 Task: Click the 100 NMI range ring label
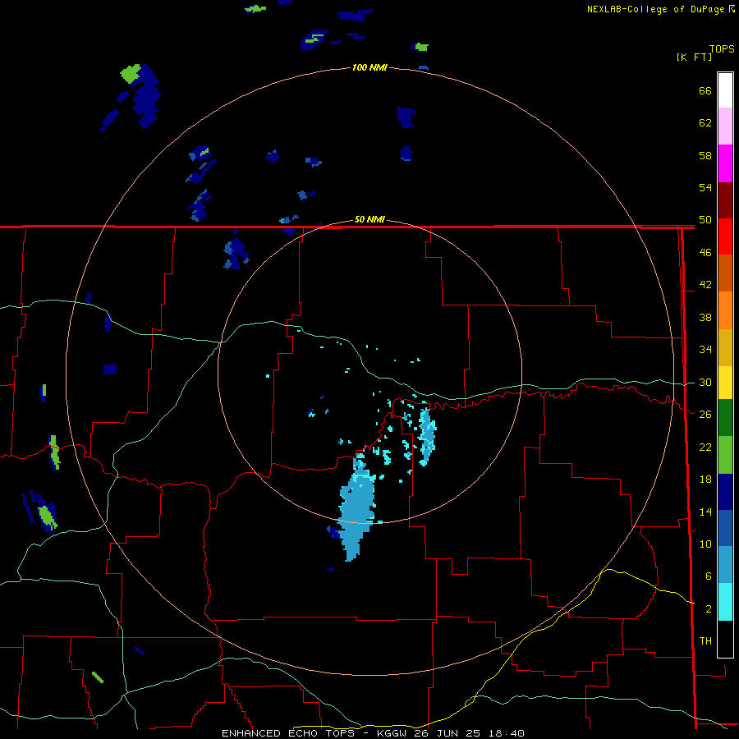[x=369, y=68]
